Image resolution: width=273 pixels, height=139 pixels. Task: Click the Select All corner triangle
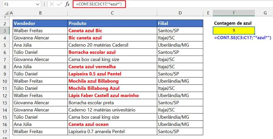tap(6, 13)
